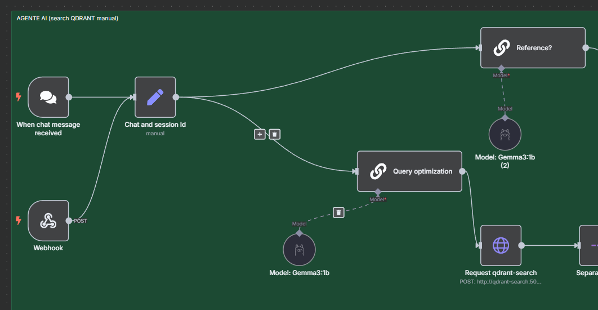
Task: Click the plus button on the connection line
Action: (x=260, y=134)
